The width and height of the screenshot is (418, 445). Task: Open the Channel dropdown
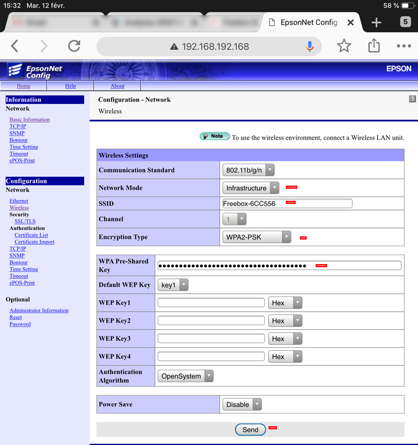point(234,219)
